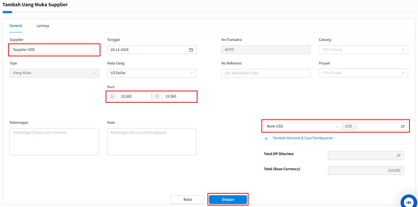Open the Pilih Proyek dropdown

click(x=363, y=73)
